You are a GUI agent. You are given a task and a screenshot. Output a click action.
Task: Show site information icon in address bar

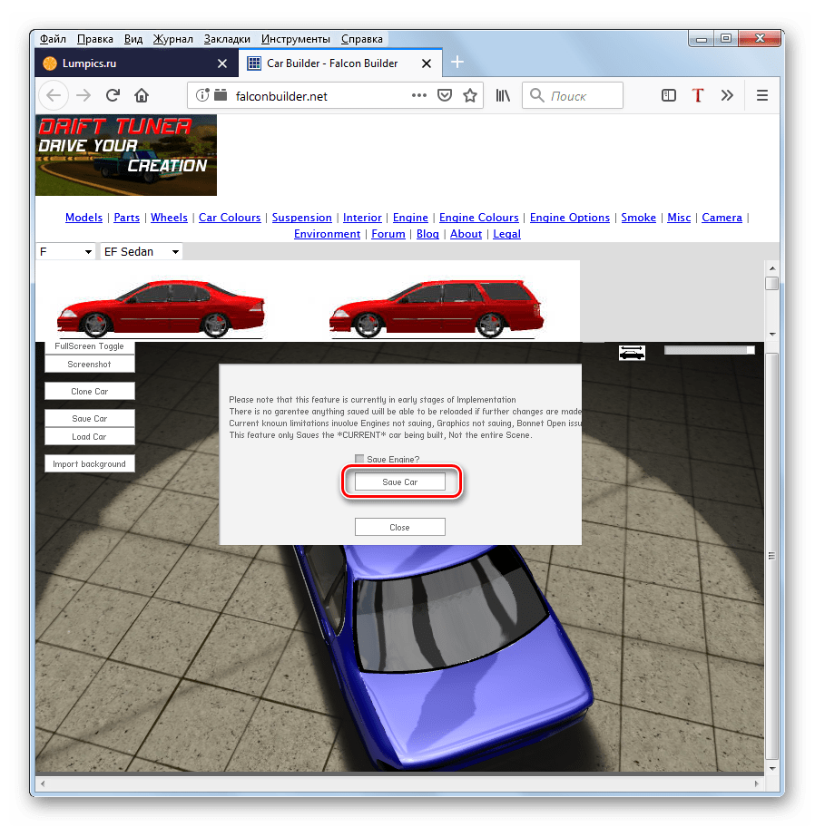click(x=202, y=95)
